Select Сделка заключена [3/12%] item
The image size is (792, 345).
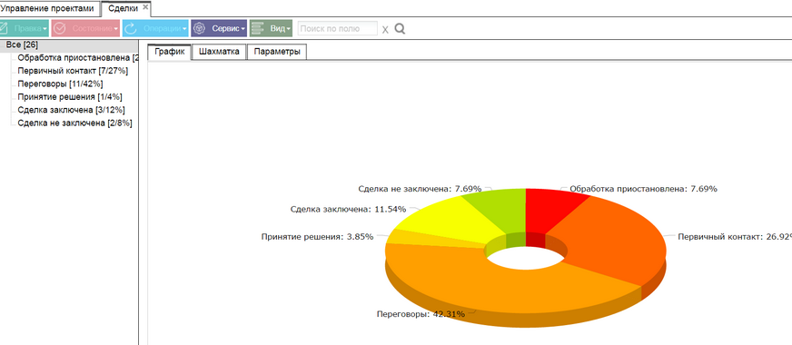(71, 110)
